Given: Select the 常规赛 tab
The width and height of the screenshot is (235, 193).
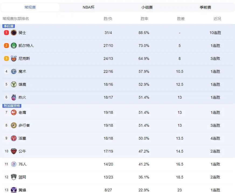Looking at the screenshot, I should 30,7.
